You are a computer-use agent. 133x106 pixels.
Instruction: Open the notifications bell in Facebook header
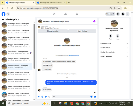click(x=123, y=14)
